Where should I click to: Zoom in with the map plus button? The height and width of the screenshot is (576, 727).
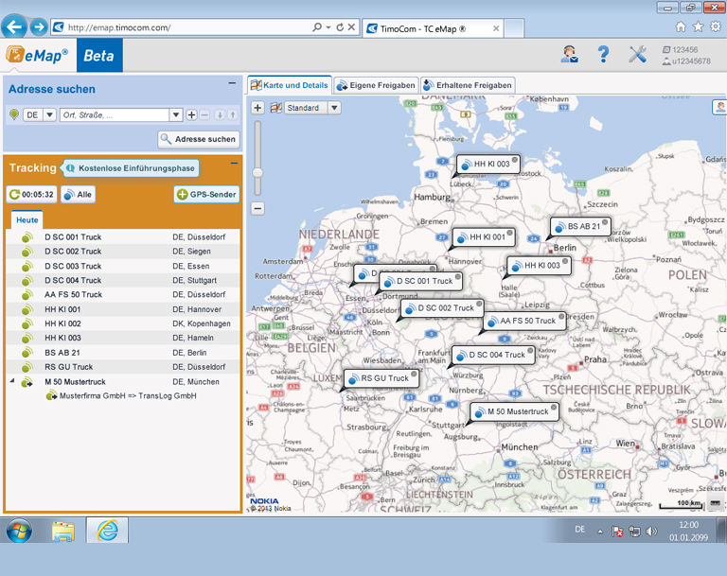click(x=257, y=108)
